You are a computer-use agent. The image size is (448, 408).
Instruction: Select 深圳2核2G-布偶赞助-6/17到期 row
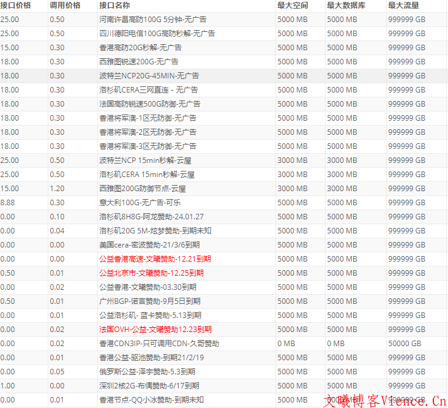click(x=149, y=386)
